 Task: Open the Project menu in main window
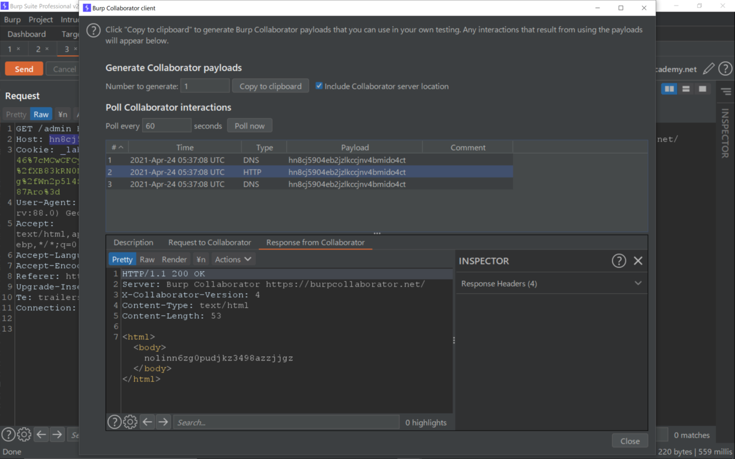tap(41, 20)
